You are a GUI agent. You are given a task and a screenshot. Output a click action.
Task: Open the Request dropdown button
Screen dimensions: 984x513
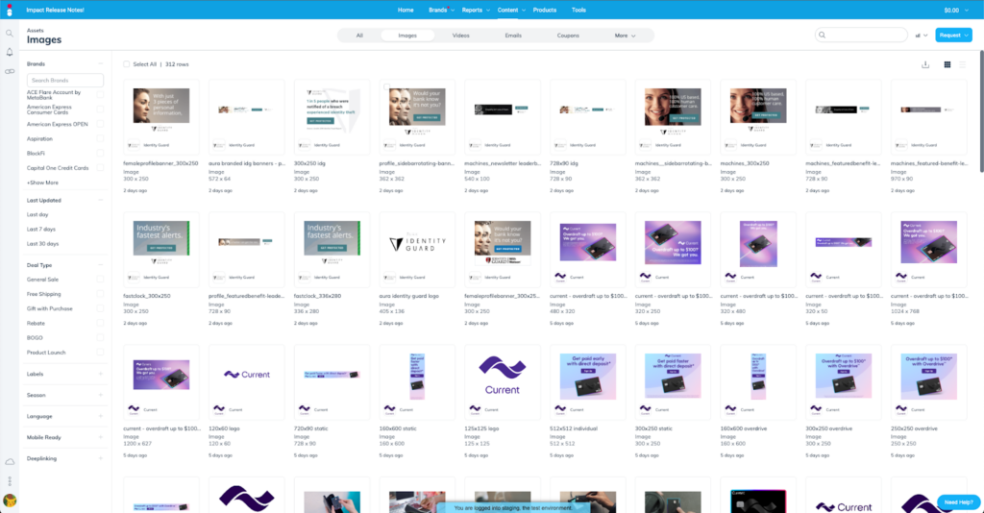[953, 36]
